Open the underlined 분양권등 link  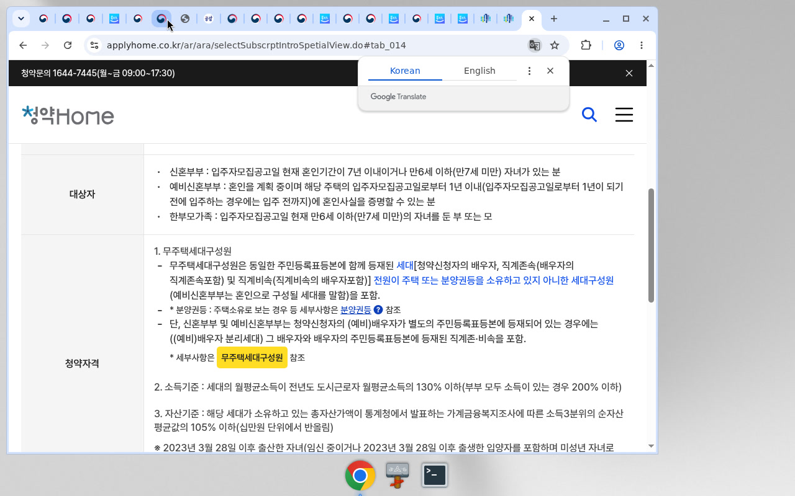[356, 310]
